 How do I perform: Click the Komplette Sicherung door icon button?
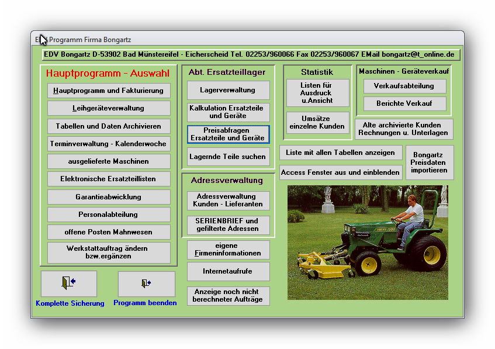(x=69, y=284)
